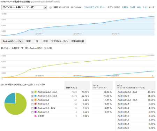This screenshot has height=131, width=157.
Task: Switch to the device tab
Action: [x=29, y=41]
